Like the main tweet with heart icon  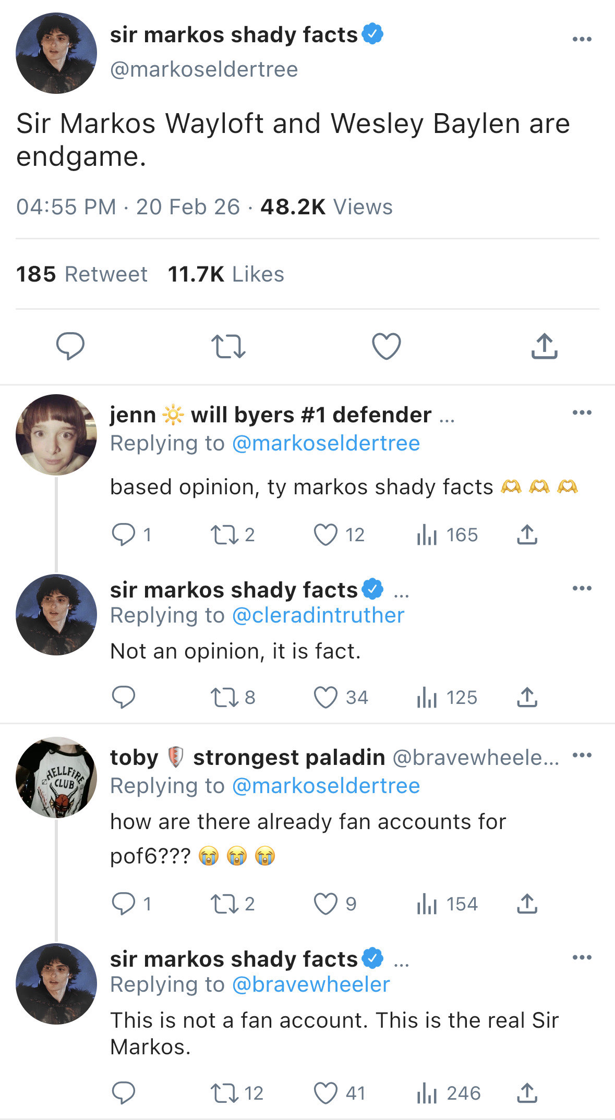click(x=386, y=346)
